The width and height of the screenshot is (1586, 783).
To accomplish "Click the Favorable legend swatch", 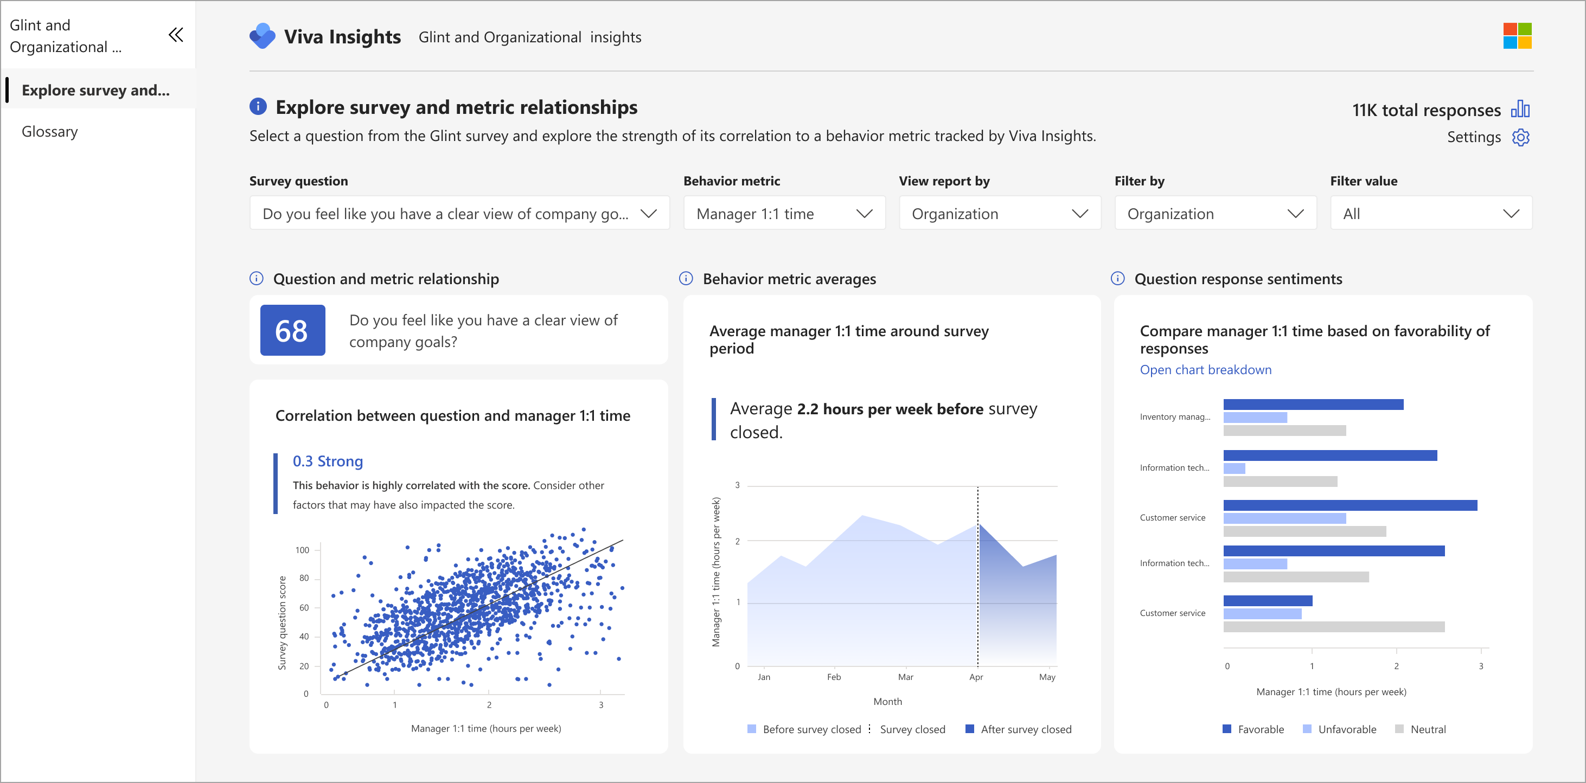I will (x=1226, y=729).
